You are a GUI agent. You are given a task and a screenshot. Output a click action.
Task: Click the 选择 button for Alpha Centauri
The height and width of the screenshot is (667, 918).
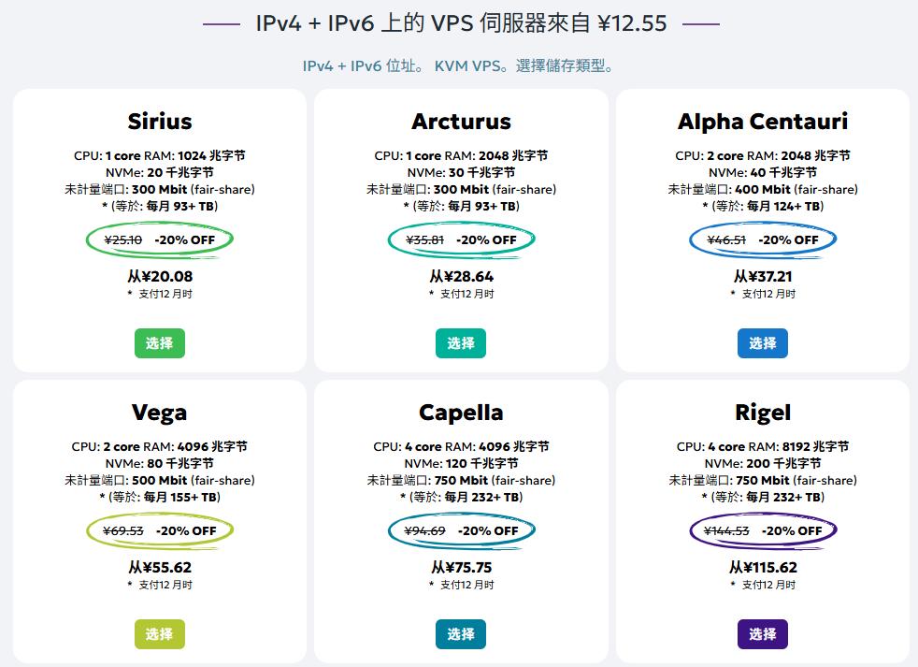click(x=764, y=343)
